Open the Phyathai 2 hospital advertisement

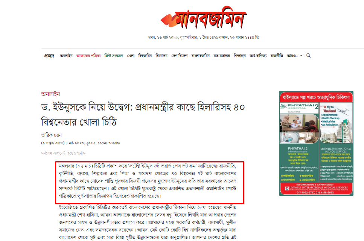pyautogui.click(x=316, y=143)
